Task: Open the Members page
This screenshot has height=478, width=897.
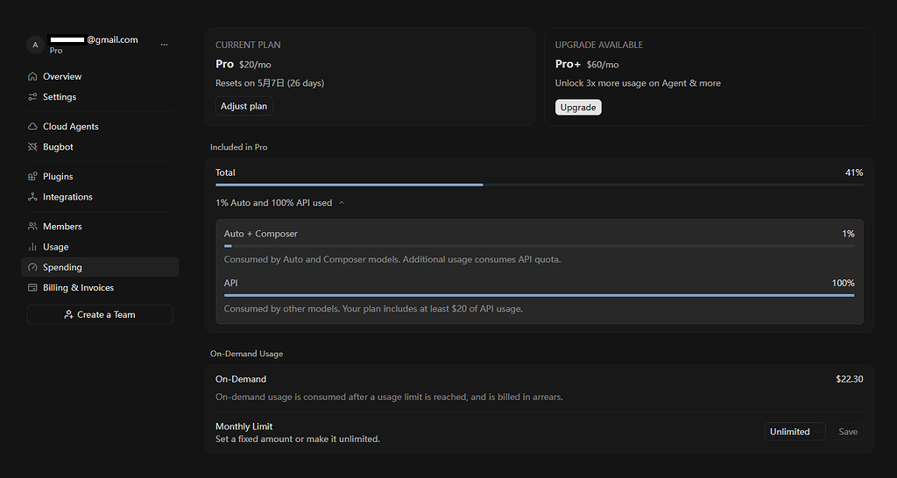Action: click(x=100, y=227)
